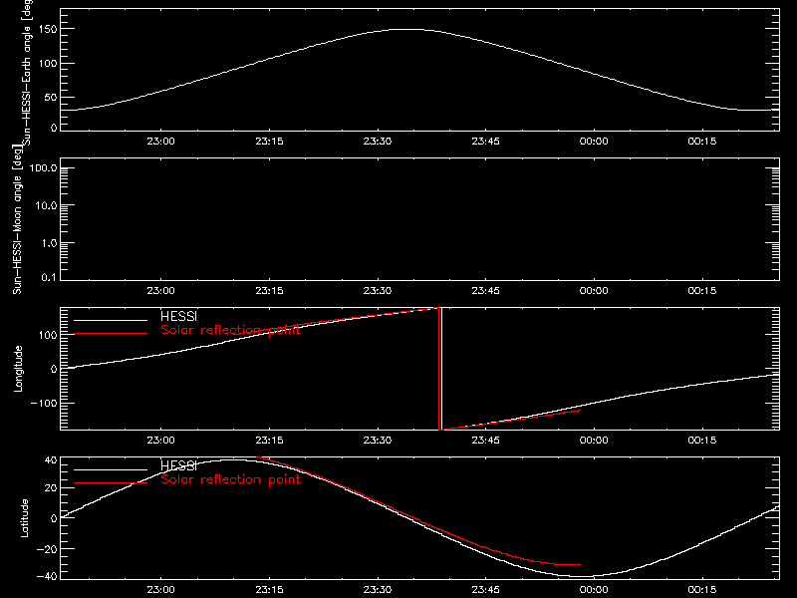Click Solar reflection point legend in Longitude plot
The height and width of the screenshot is (598, 797).
point(230,330)
